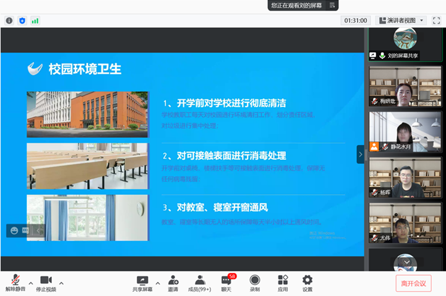Enter full screen mode via top-right icon
The image size is (446, 296).
pyautogui.click(x=436, y=20)
